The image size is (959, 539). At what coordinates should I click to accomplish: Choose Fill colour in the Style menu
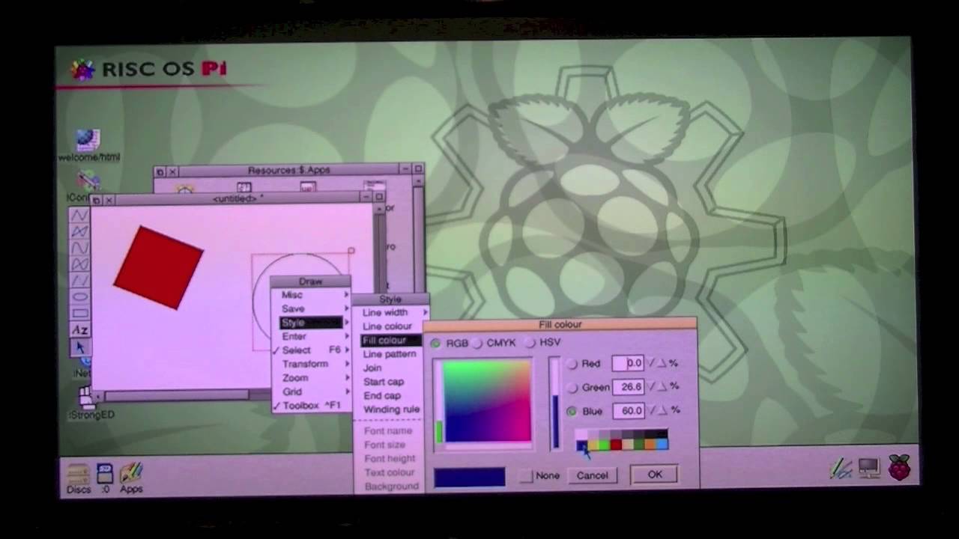coord(390,340)
